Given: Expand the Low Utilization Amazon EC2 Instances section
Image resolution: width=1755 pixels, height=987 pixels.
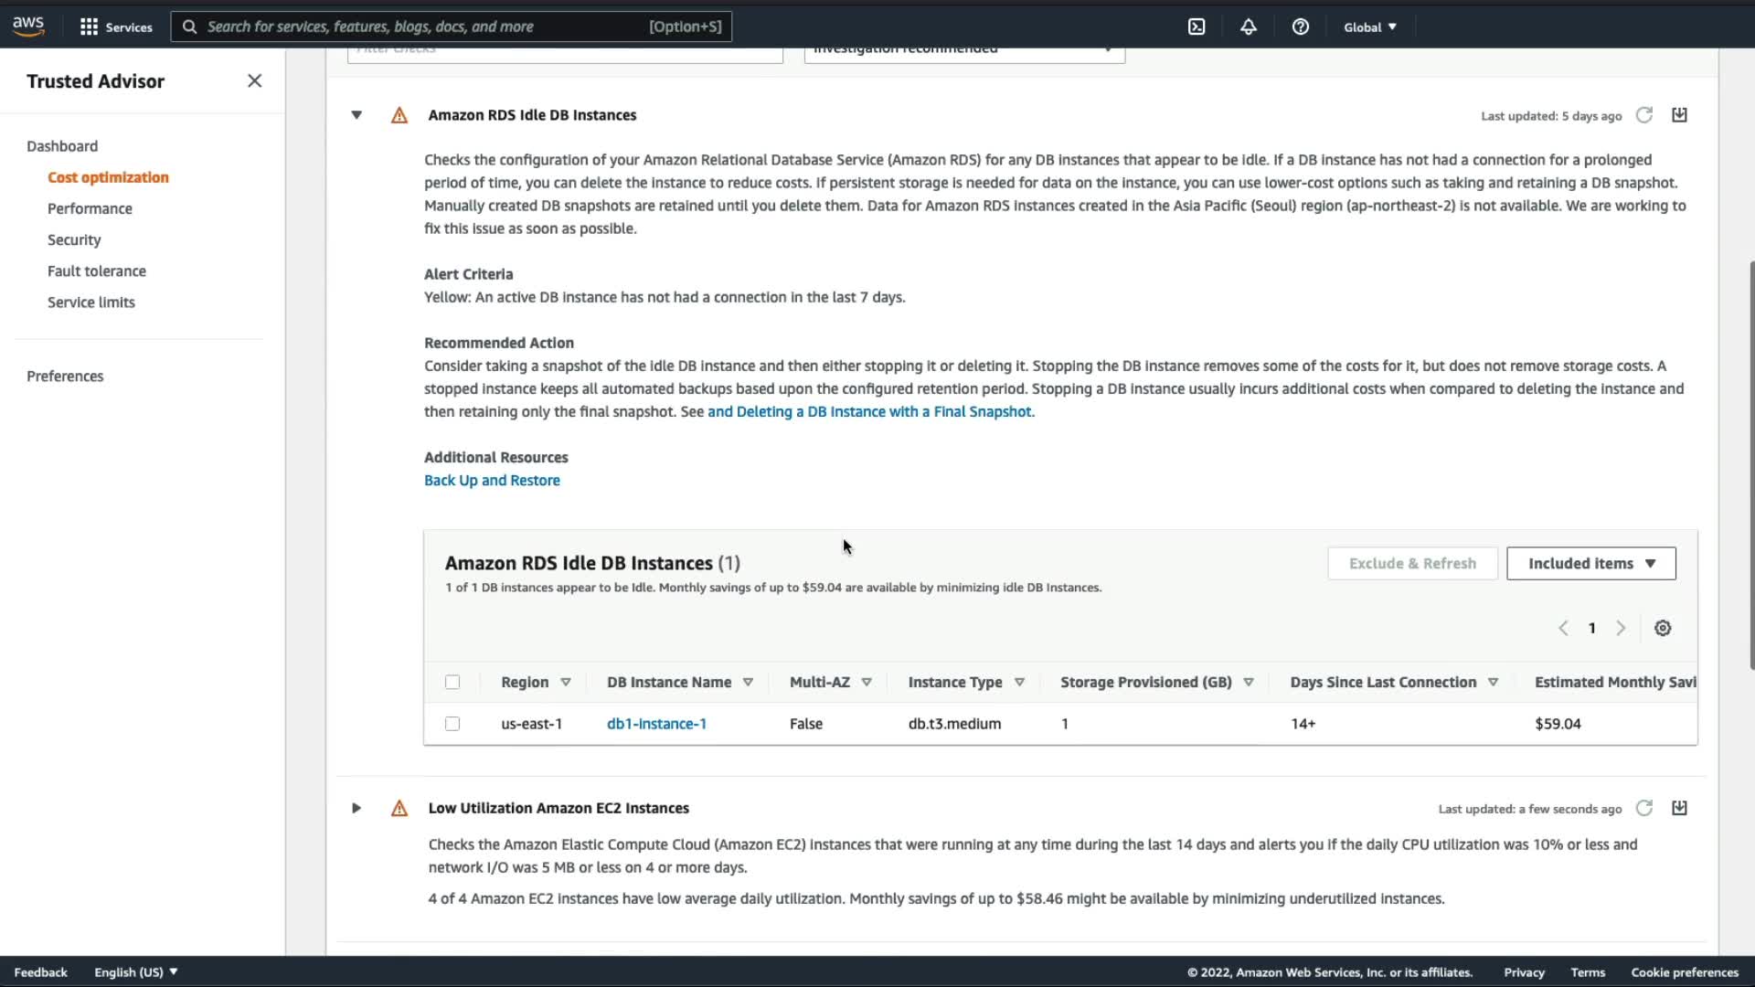Looking at the screenshot, I should click(356, 808).
